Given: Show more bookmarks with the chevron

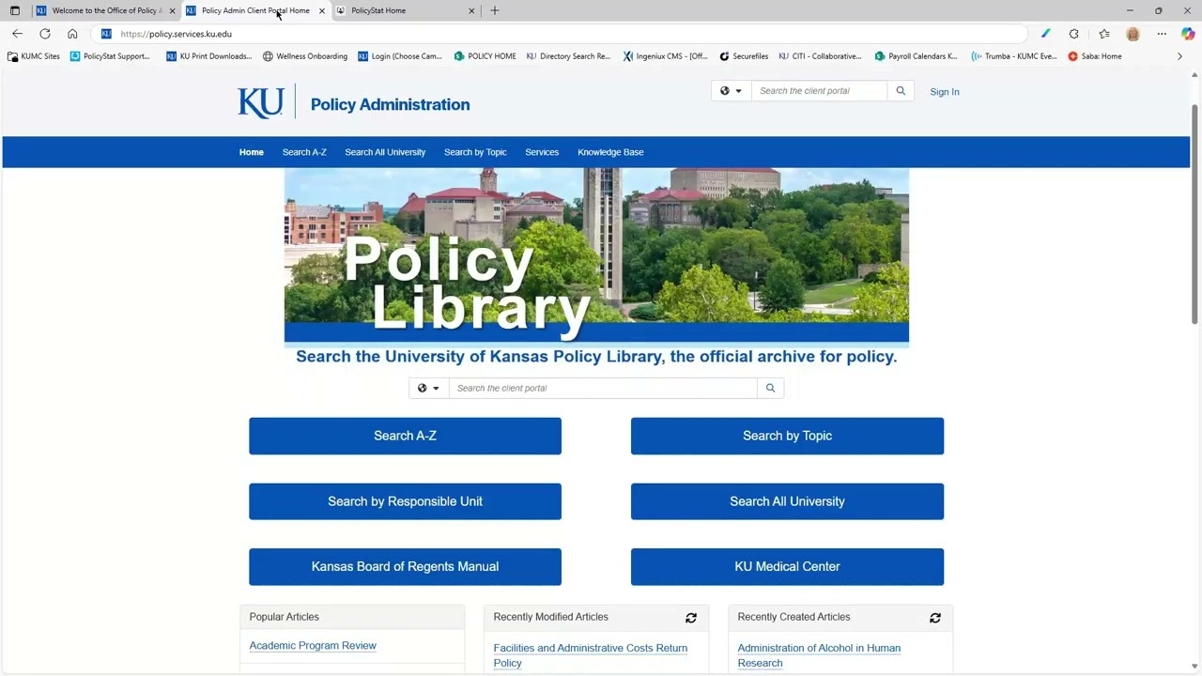Looking at the screenshot, I should 1179,56.
